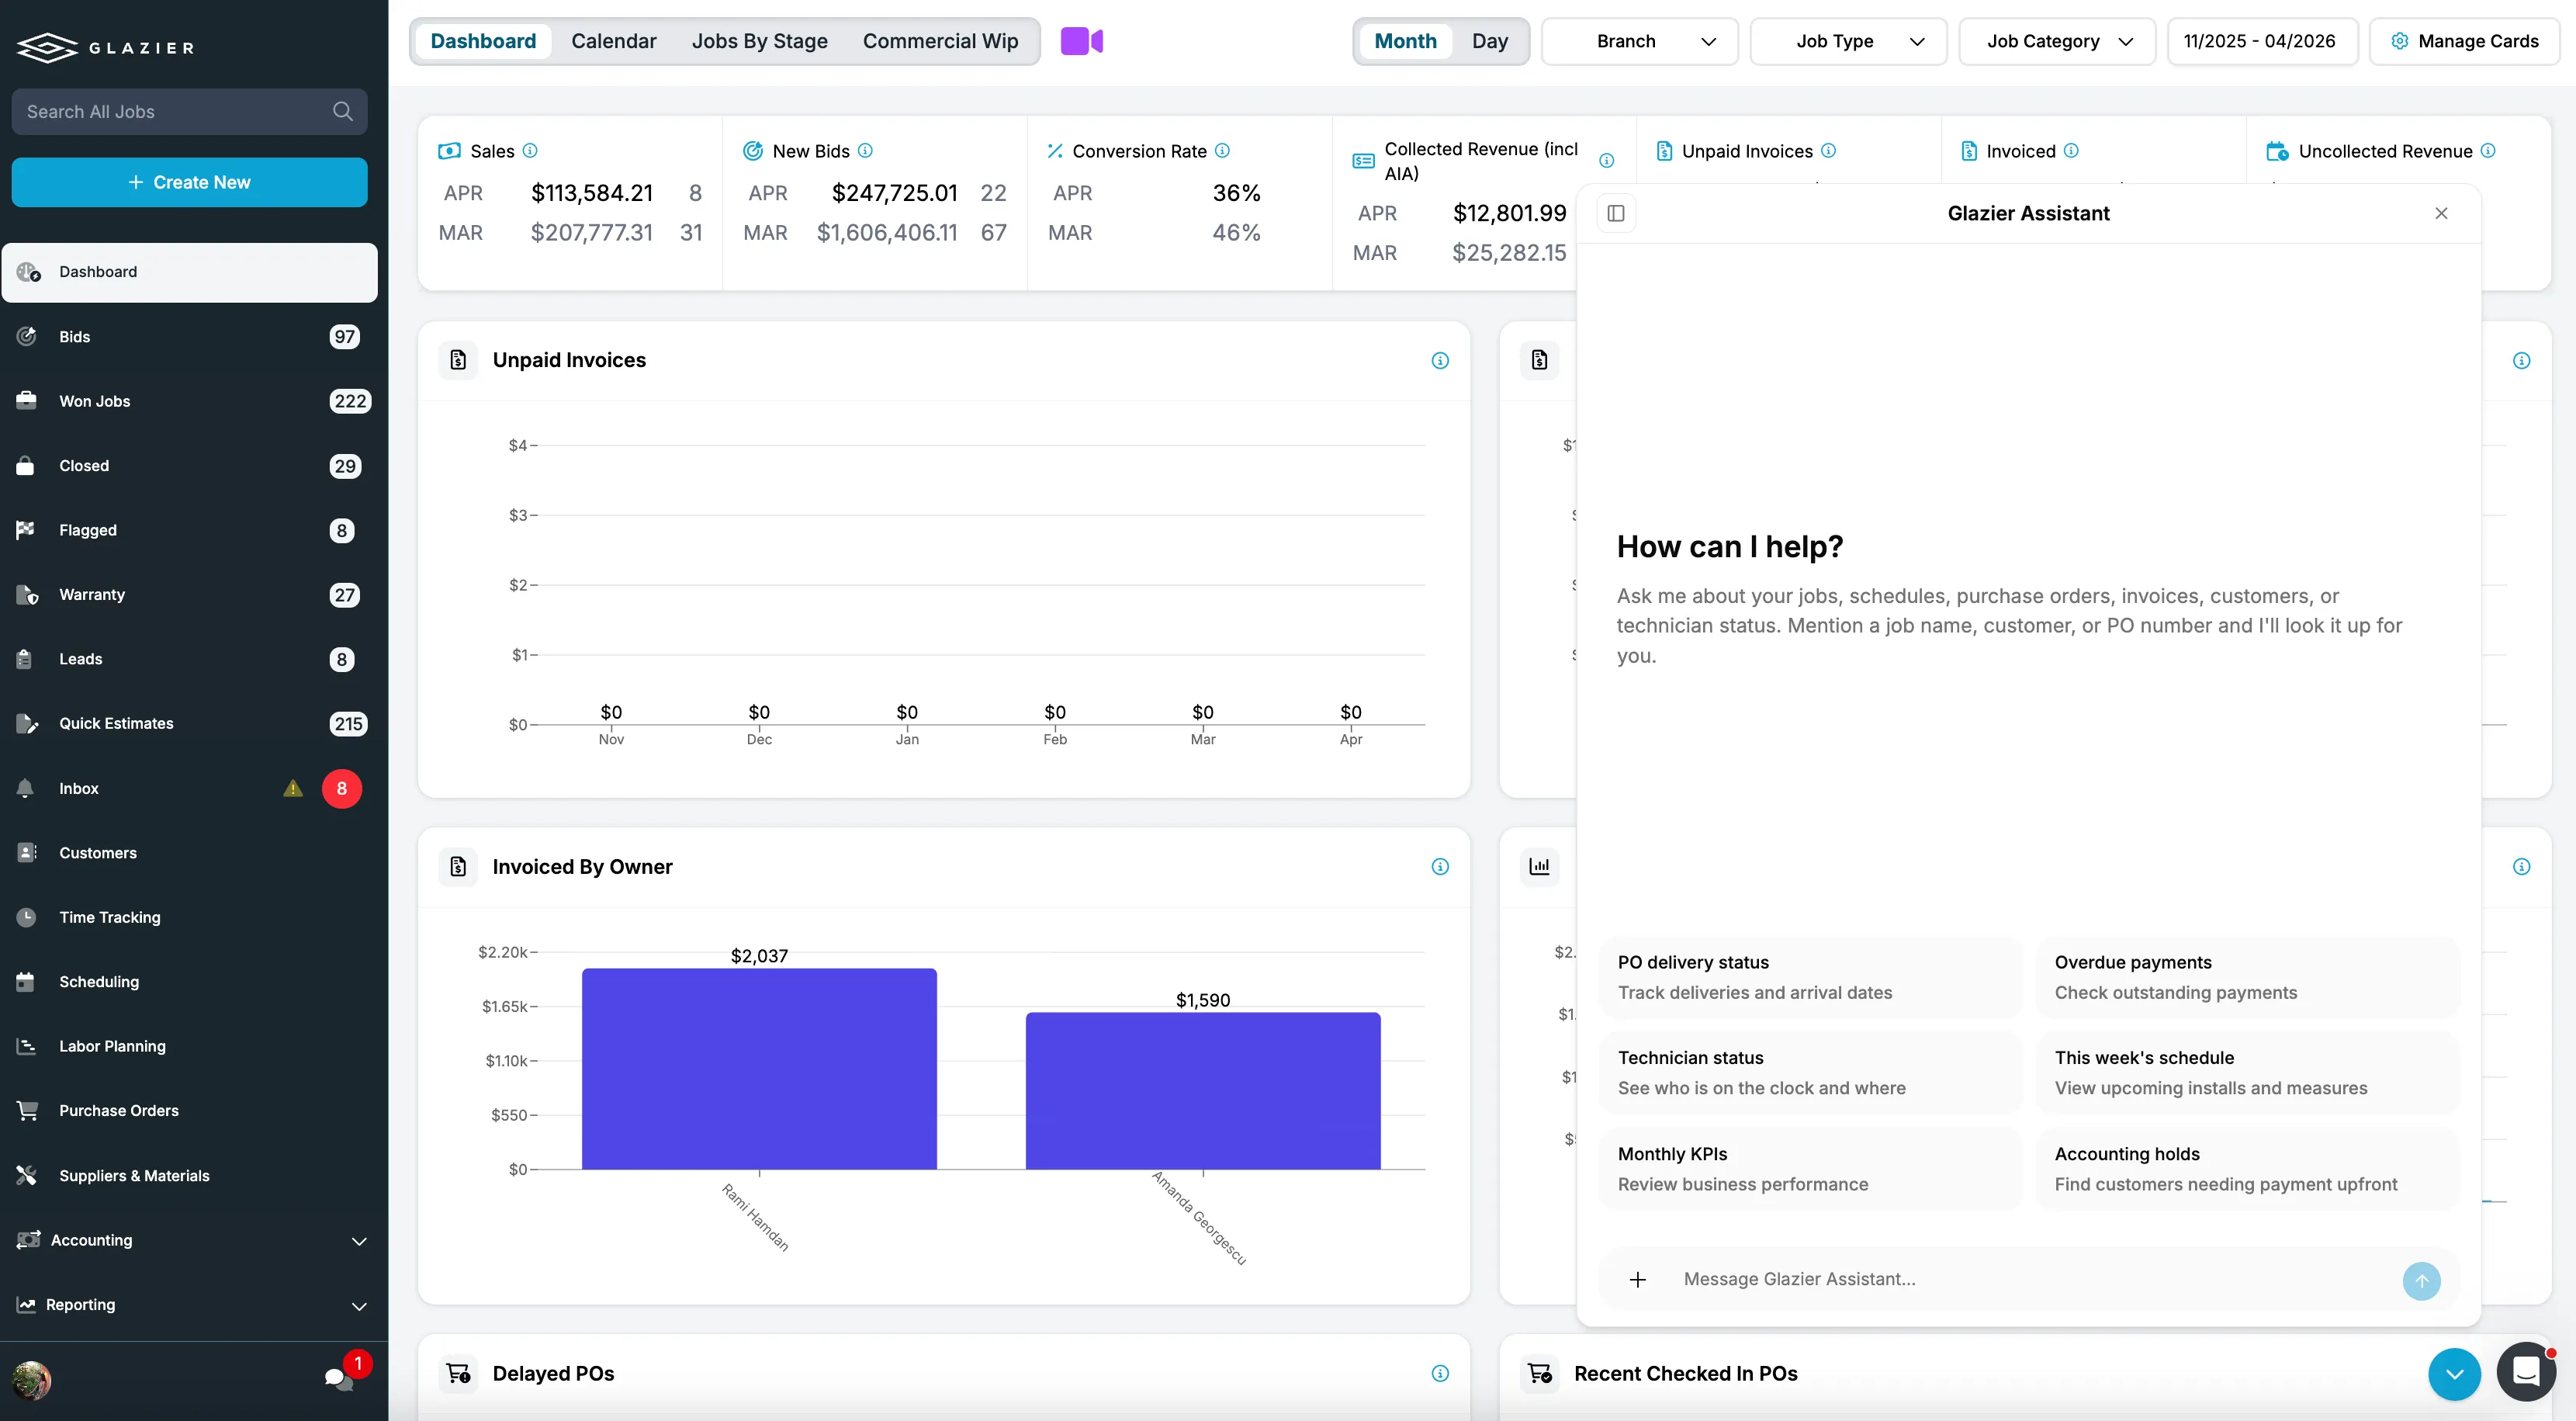2576x1421 pixels.
Task: Open the info icon next to Collected Revenue
Action: (x=1606, y=160)
